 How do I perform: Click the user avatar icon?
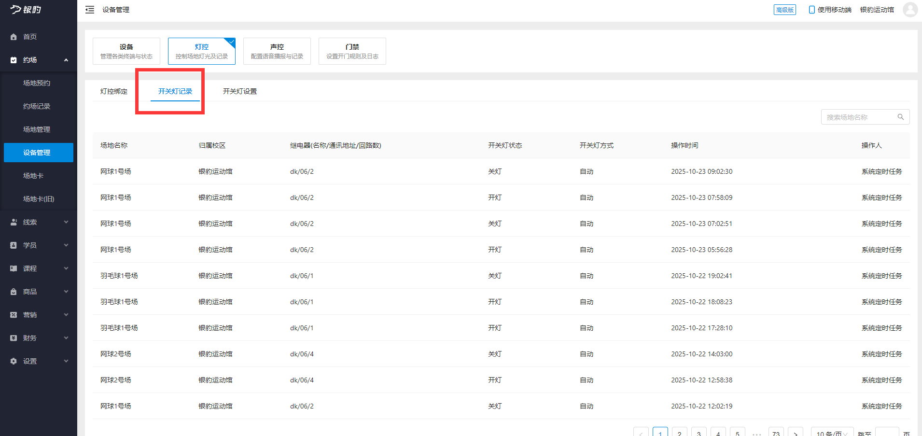point(910,10)
